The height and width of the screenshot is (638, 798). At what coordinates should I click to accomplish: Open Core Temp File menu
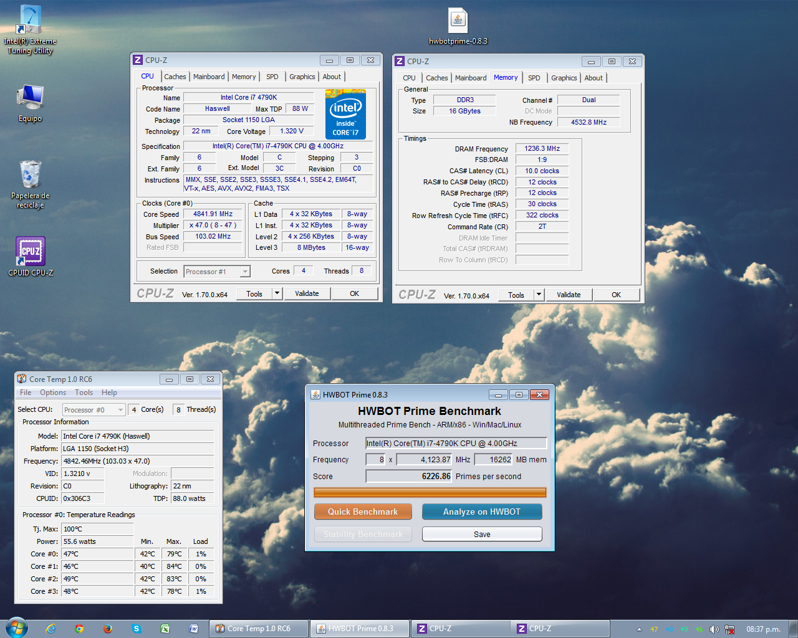(x=26, y=393)
